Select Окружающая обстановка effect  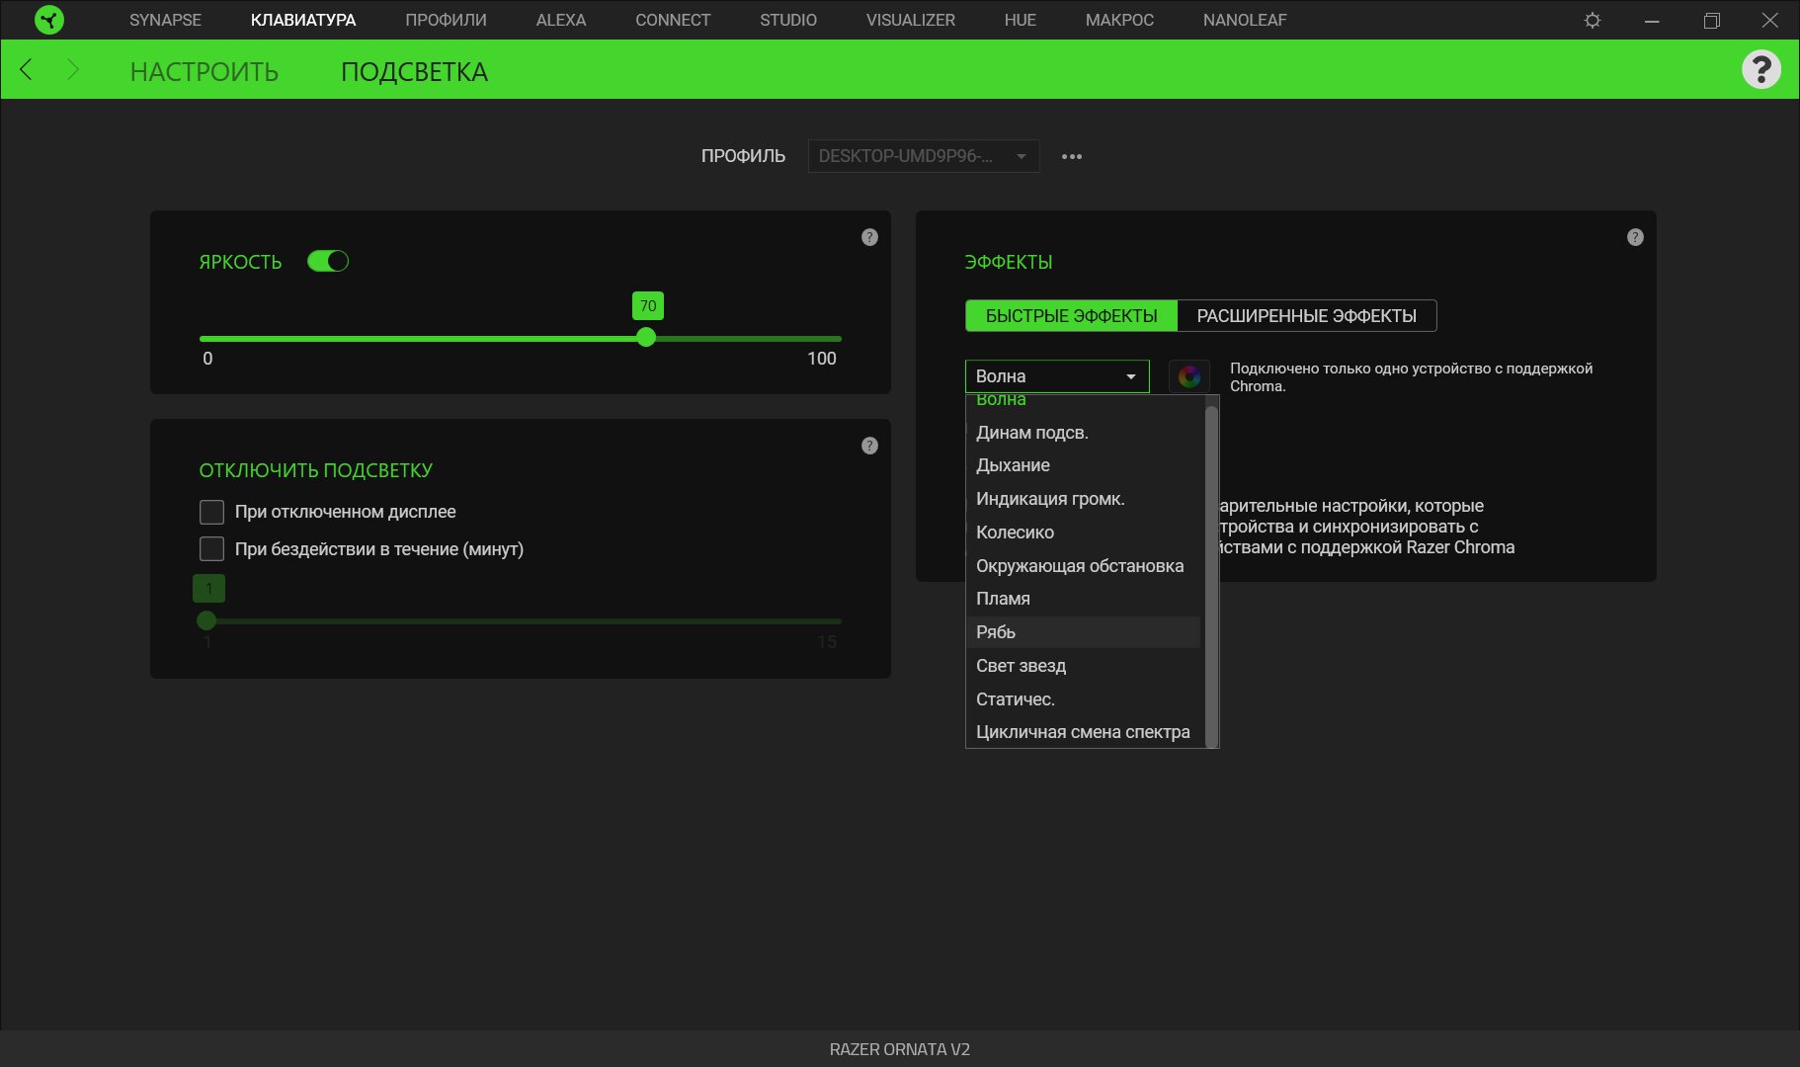[1083, 566]
